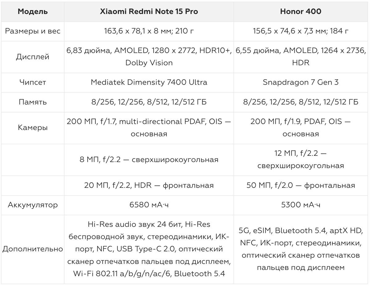Click the 6580 мА·ч battery value
The image size is (370, 287).
click(149, 205)
